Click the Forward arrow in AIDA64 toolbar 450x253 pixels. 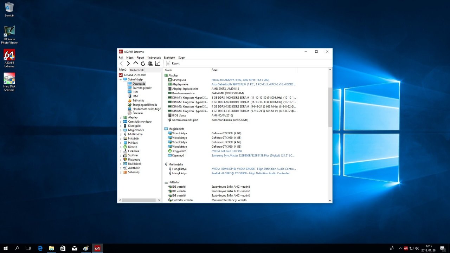(128, 64)
